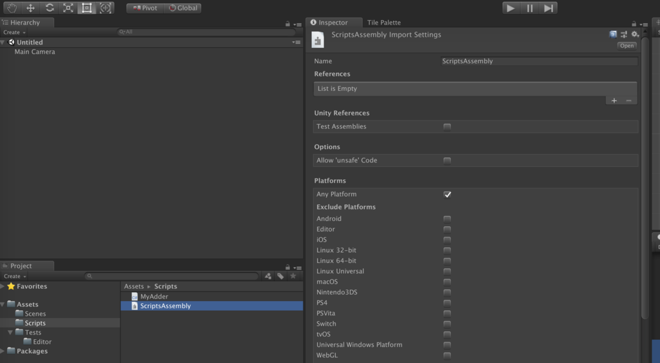Open the help reference book icon

click(613, 34)
